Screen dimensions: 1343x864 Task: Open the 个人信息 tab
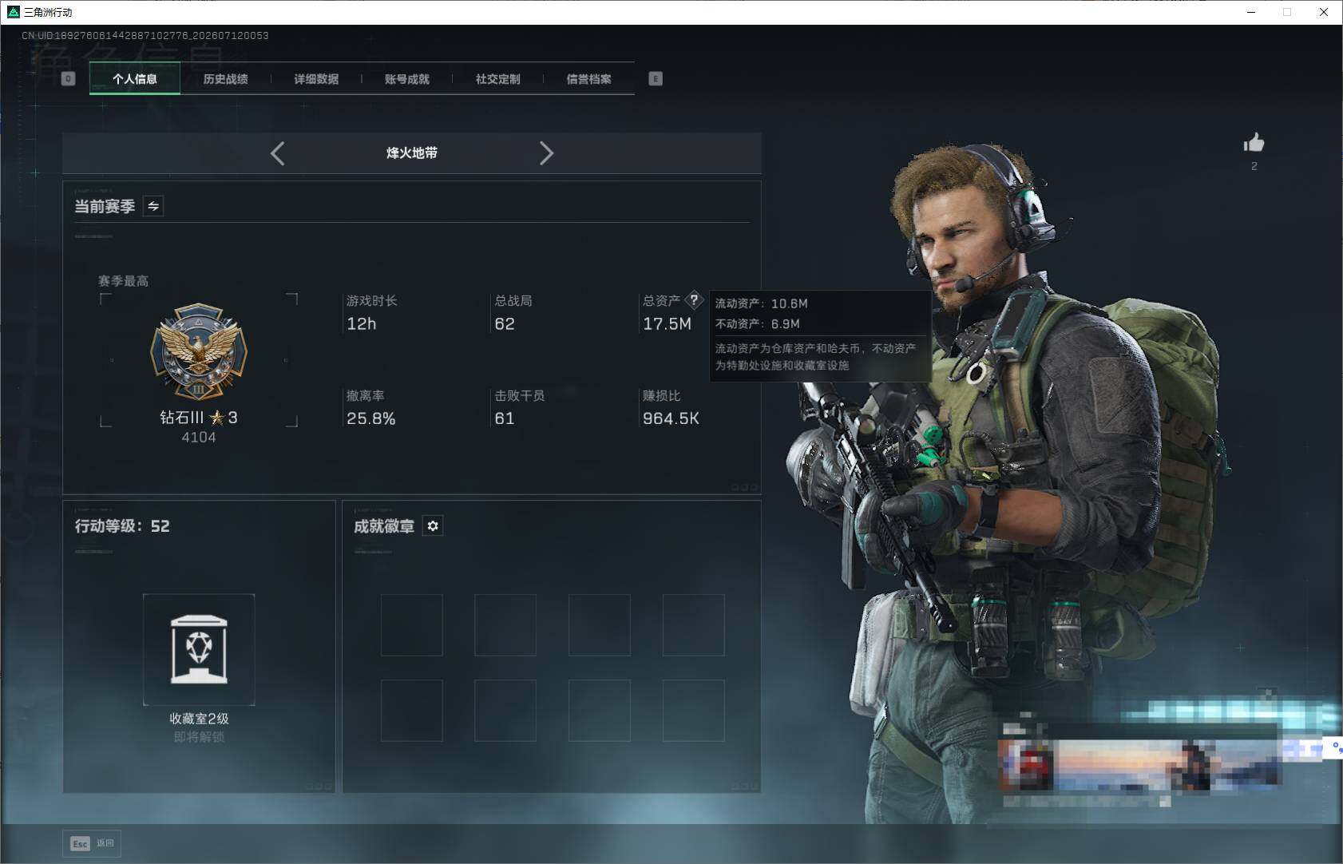point(135,78)
